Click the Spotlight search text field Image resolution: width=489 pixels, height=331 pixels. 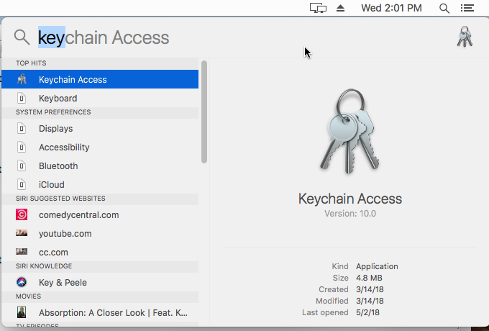[216, 37]
